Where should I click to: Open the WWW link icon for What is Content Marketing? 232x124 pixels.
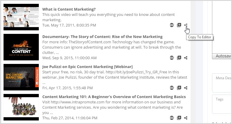[x=172, y=25]
